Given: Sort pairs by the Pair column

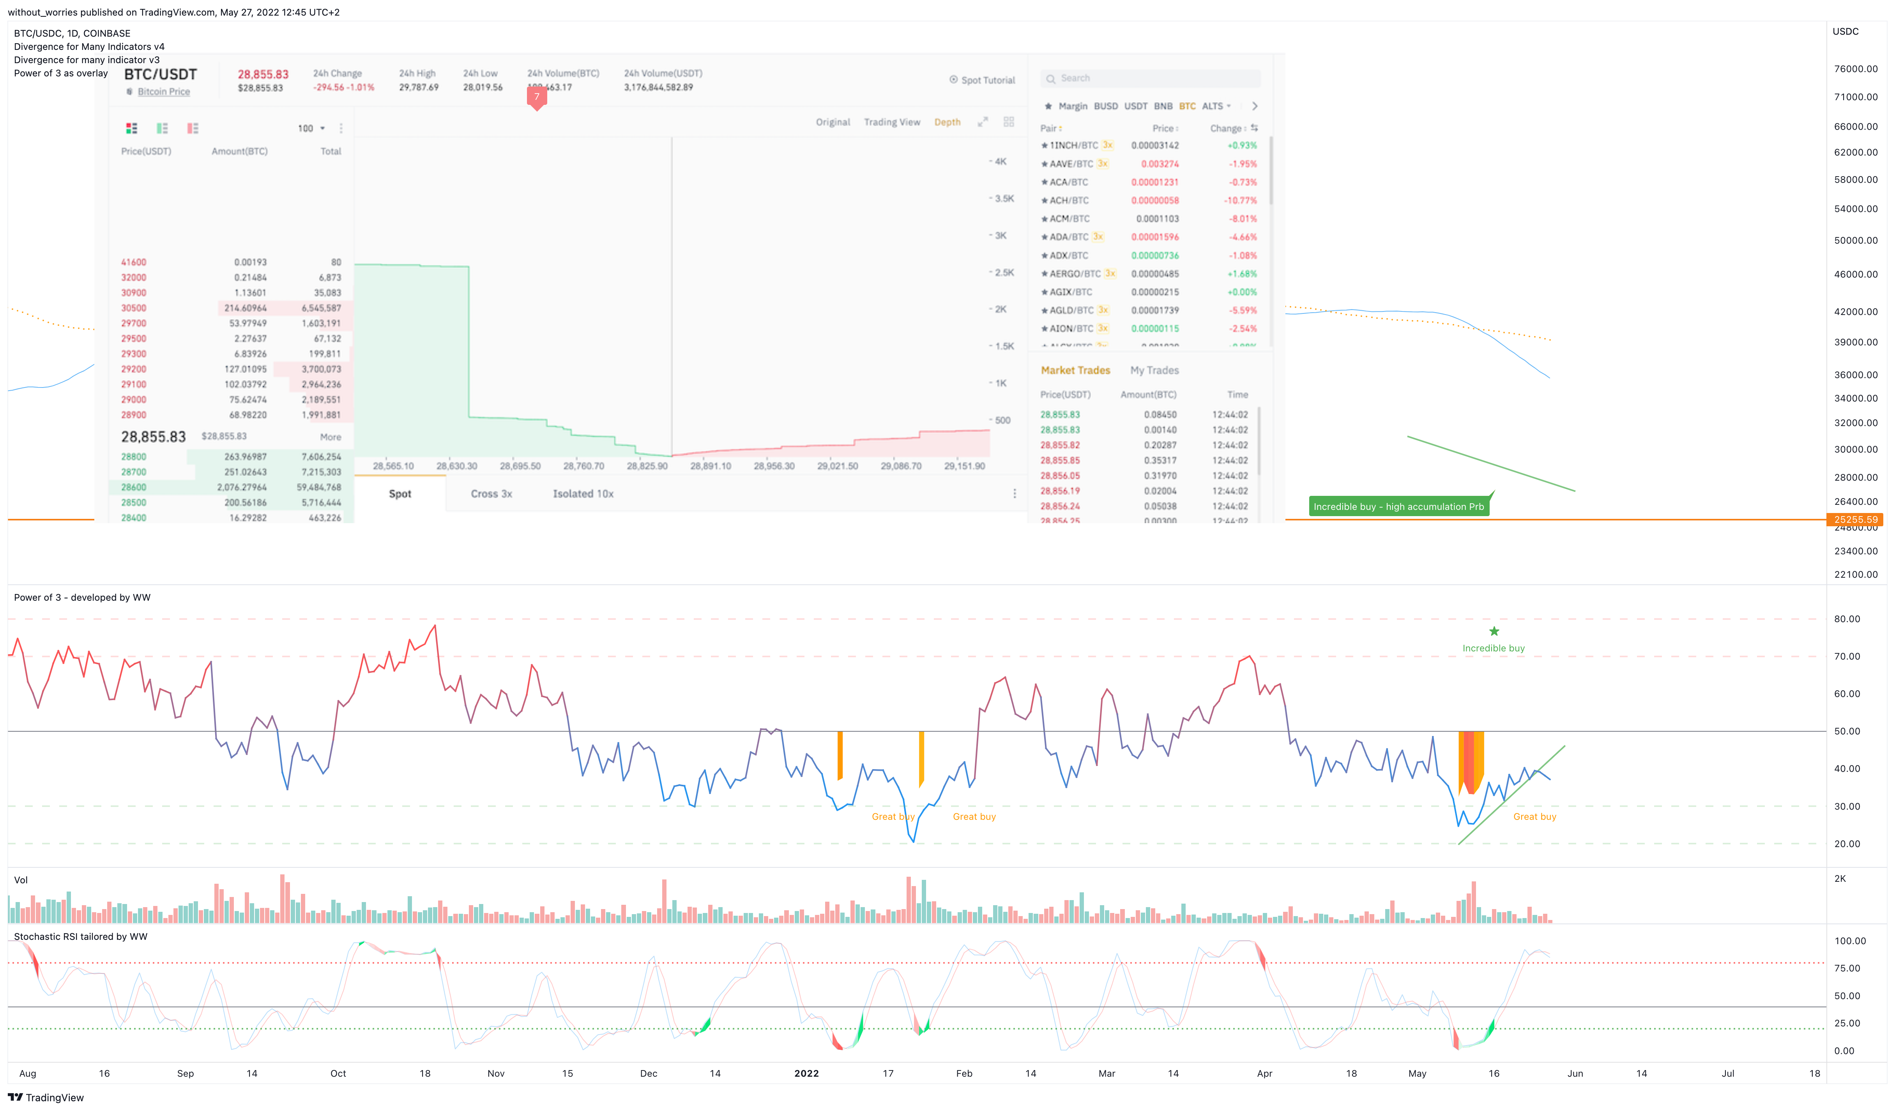Looking at the screenshot, I should coord(1051,129).
